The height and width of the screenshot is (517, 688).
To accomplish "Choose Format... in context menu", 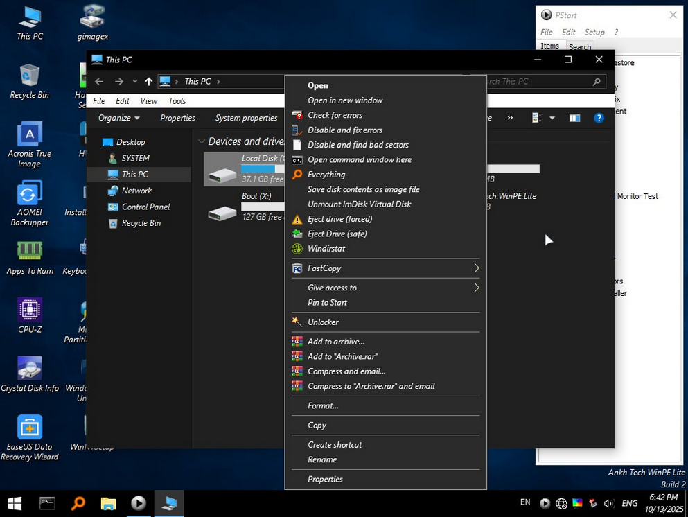I will pyautogui.click(x=323, y=406).
